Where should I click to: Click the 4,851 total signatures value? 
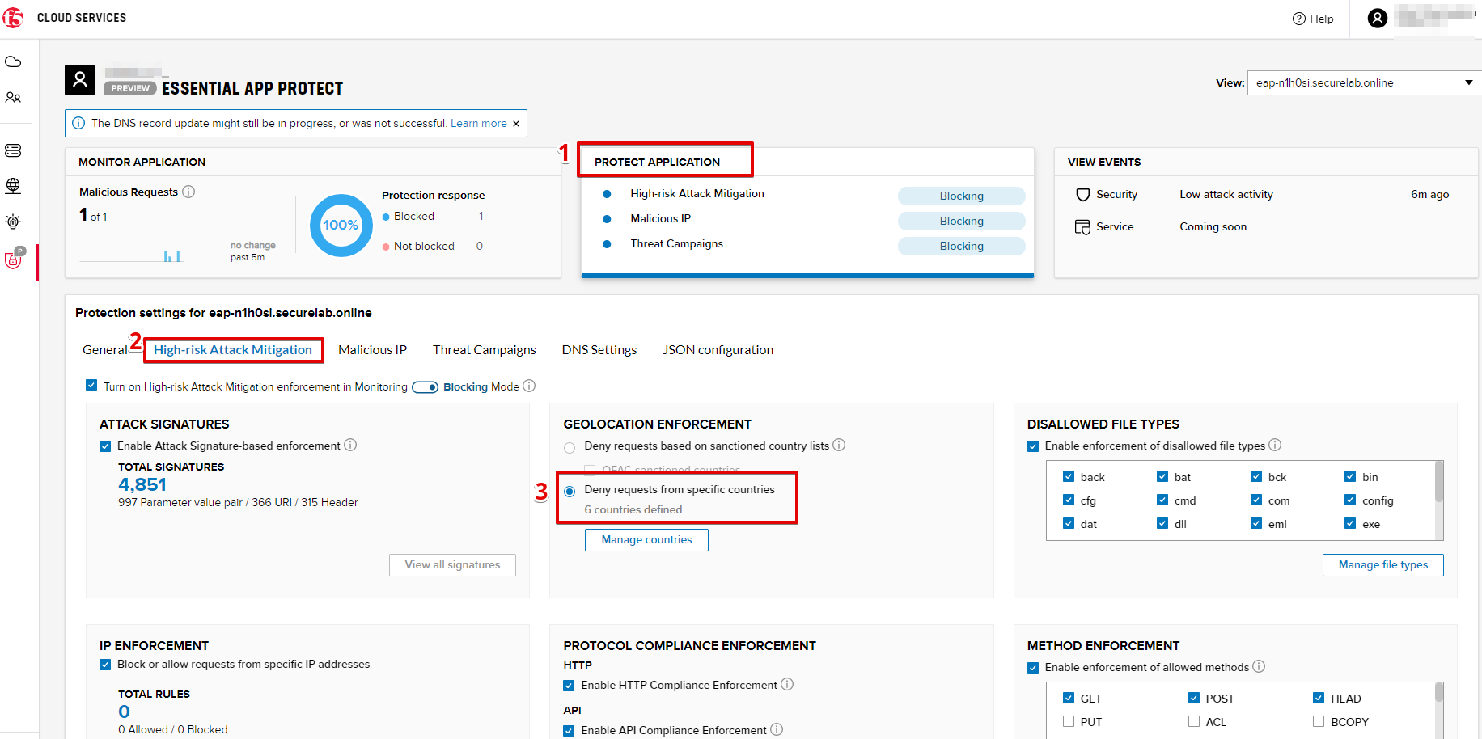point(142,484)
